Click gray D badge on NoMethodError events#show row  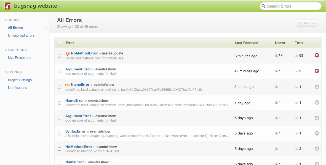pos(317,148)
